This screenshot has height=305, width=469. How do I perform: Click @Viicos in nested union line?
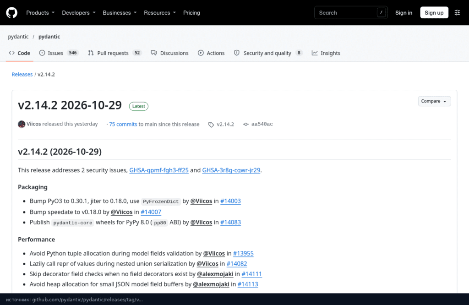(x=207, y=264)
